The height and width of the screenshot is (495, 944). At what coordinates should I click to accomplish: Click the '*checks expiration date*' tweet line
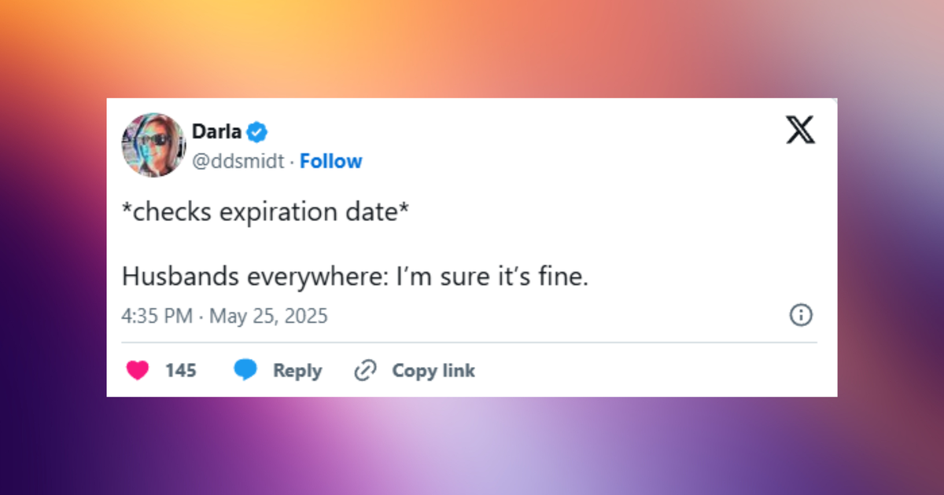[265, 213]
